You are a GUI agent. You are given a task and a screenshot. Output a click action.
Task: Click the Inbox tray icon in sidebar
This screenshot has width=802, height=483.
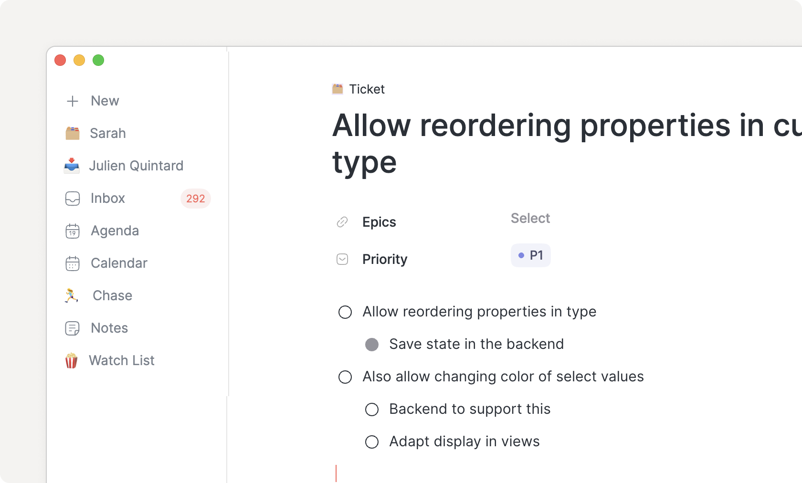click(73, 199)
